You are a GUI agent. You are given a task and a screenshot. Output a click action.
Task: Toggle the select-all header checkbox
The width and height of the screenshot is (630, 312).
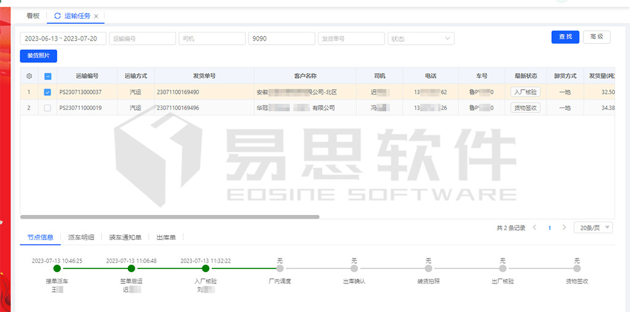[x=47, y=76]
